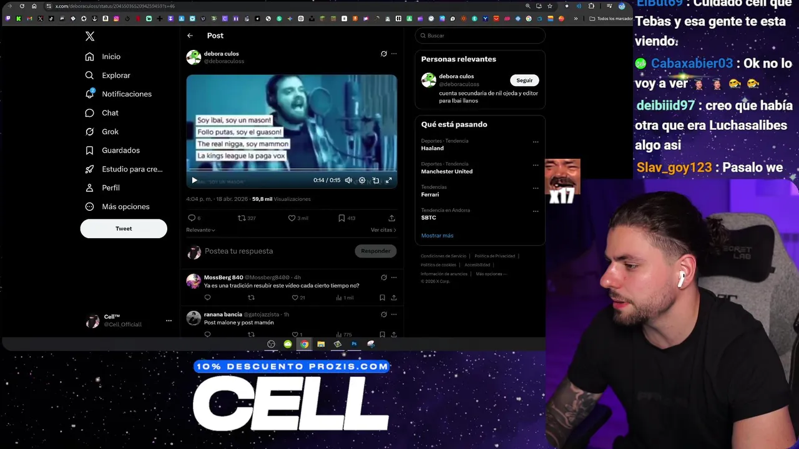Expand Más opciones in the sidebar

(x=117, y=206)
